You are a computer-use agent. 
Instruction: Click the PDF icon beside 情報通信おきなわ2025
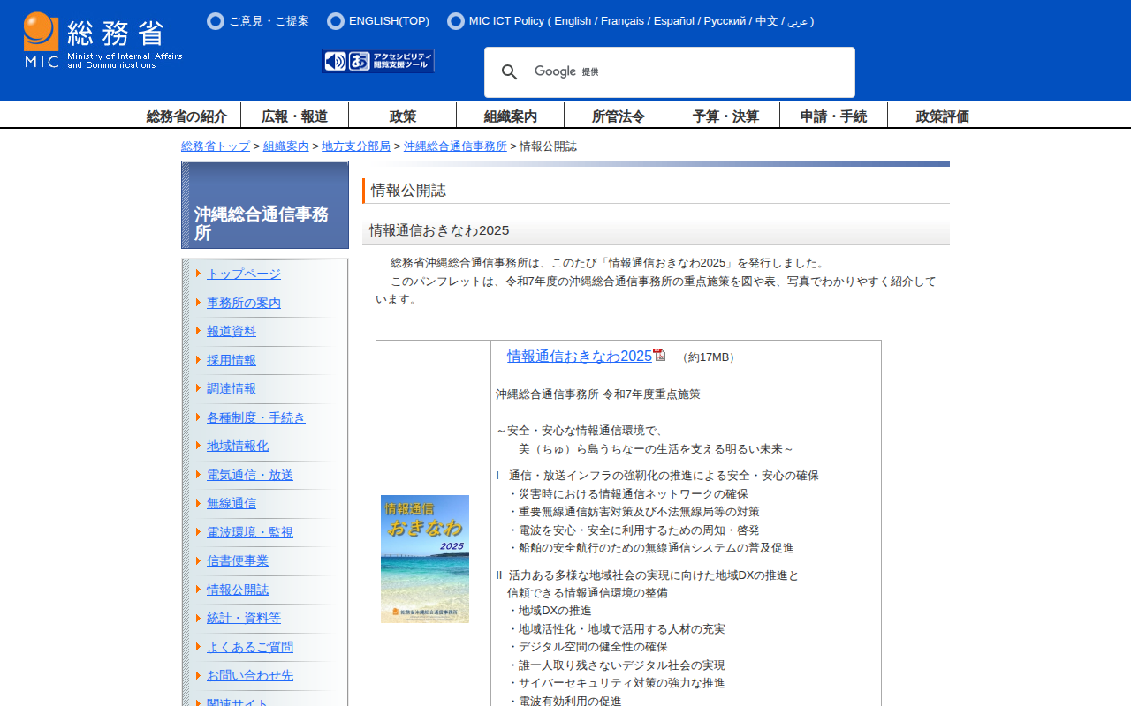659,355
